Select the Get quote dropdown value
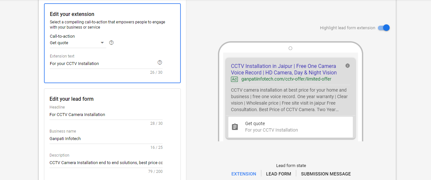Screen dimensions: 431x180 59,43
